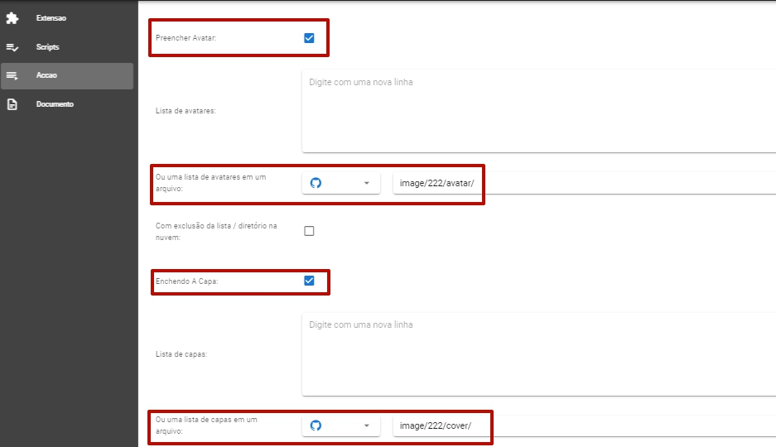The width and height of the screenshot is (776, 447).
Task: Enable the cloud list exclusion checkbox
Action: point(309,231)
